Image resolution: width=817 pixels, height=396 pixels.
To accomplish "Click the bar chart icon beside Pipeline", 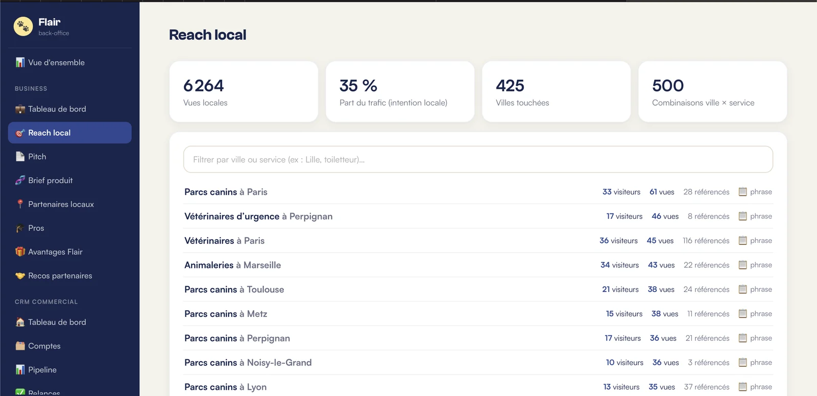I will (20, 369).
